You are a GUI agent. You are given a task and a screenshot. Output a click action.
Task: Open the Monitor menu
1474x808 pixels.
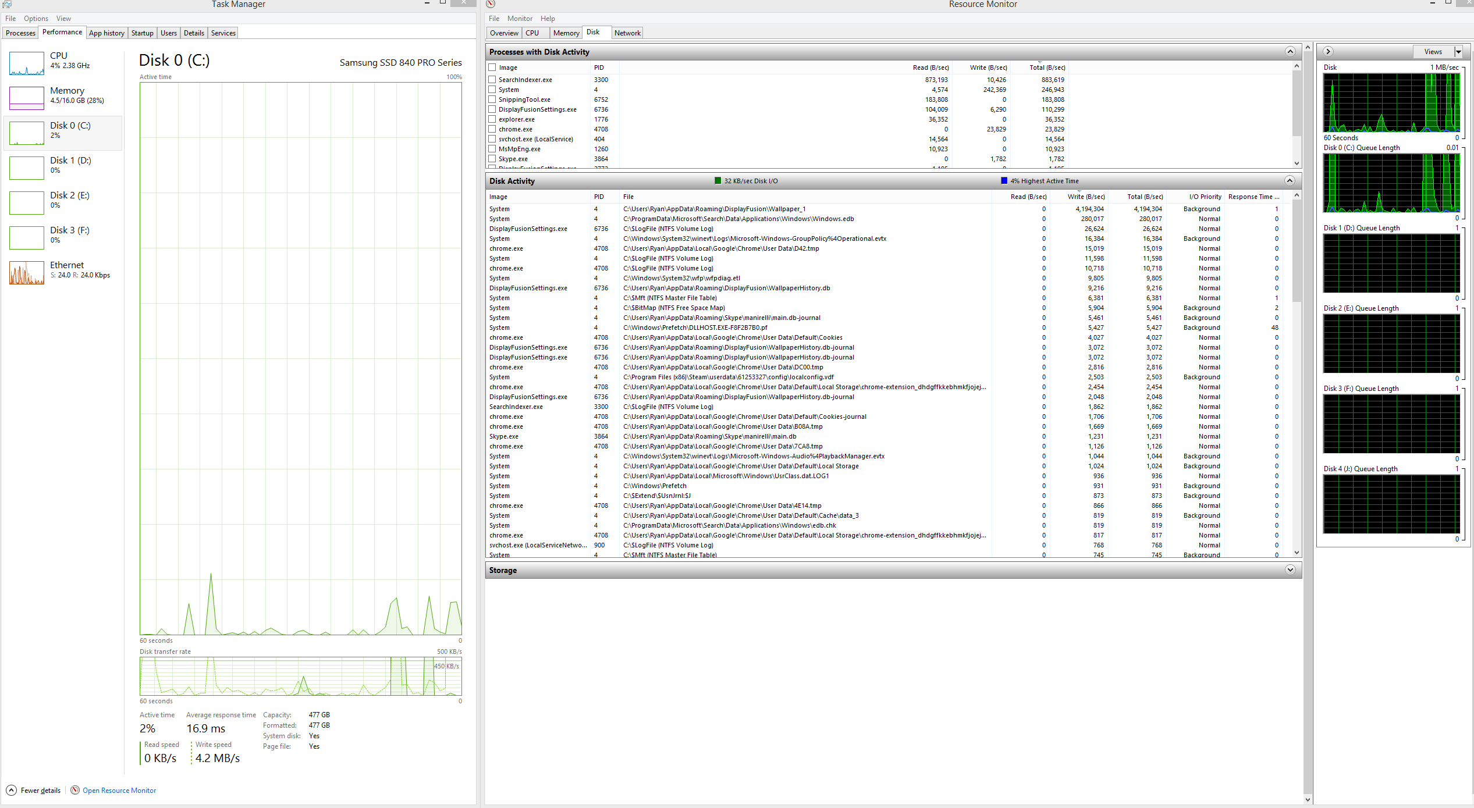pyautogui.click(x=519, y=19)
